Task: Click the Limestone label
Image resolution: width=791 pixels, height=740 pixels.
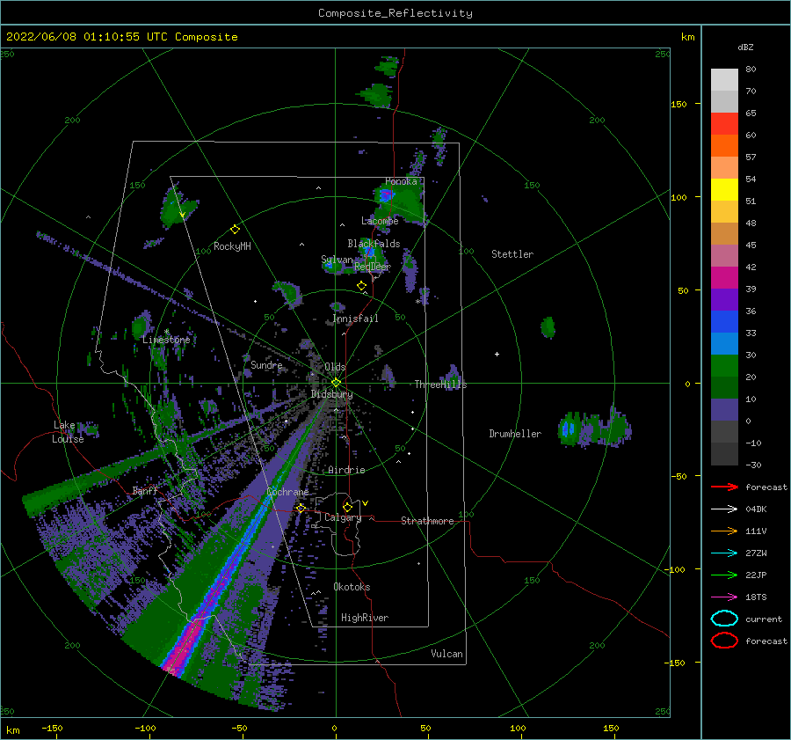Action: 166,340
